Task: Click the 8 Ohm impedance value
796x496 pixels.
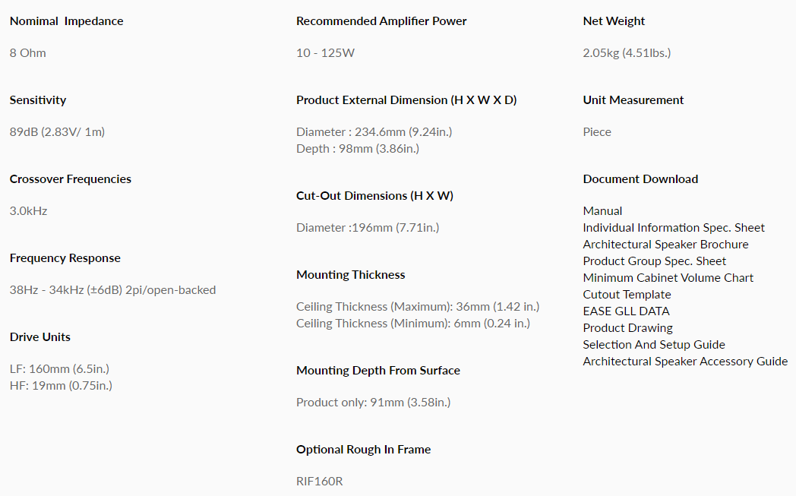Action: 27,53
